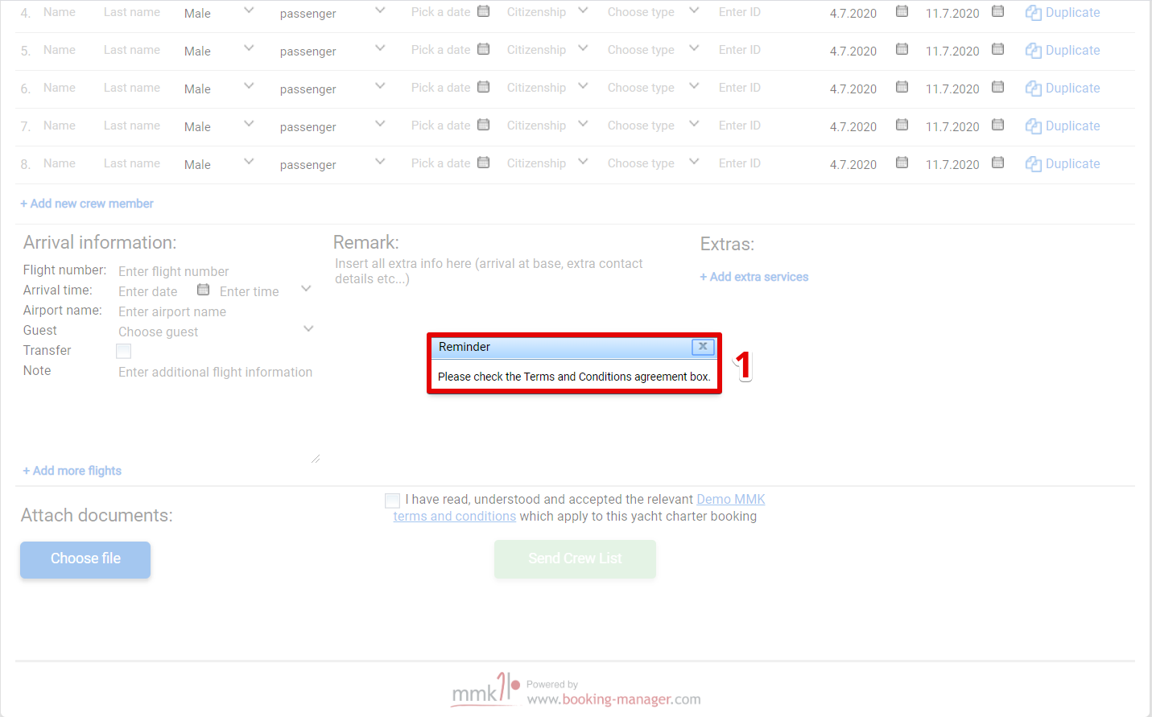Click the Choose file button
The height and width of the screenshot is (717, 1152).
click(x=85, y=560)
